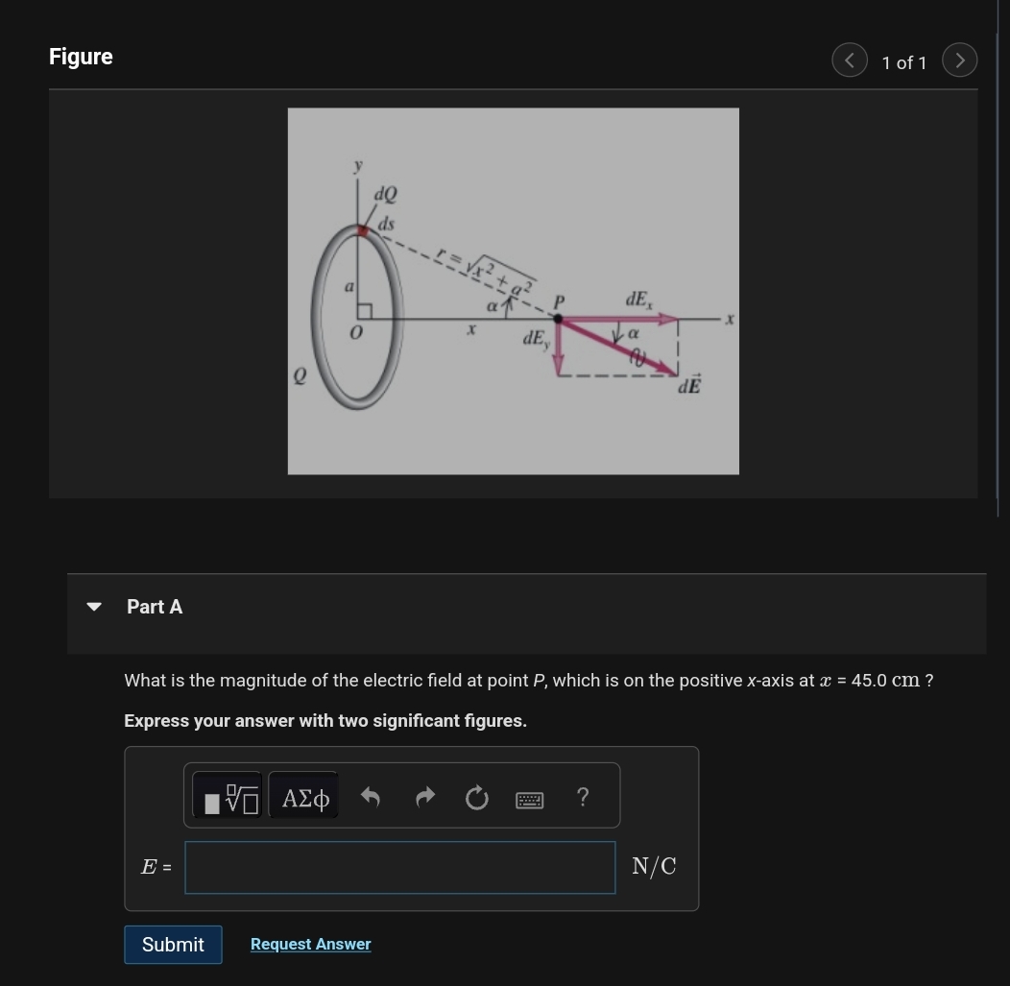Open the Greek symbols palette ΑΣφ
1010x986 pixels.
(x=303, y=796)
